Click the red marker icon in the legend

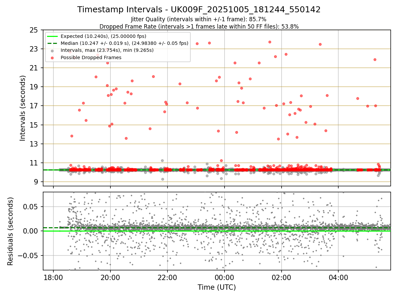53,57
